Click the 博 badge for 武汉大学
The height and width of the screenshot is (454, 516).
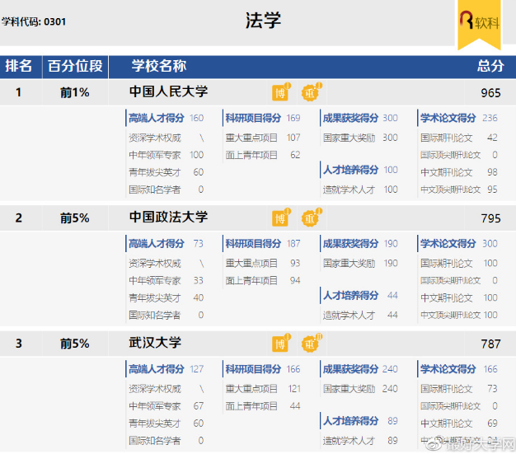[280, 344]
